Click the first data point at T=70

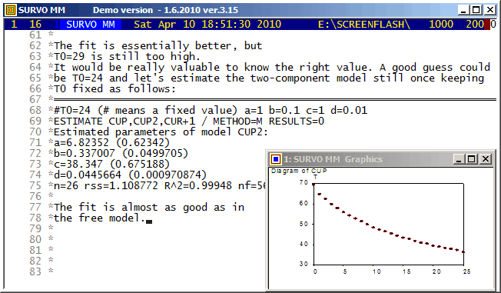(314, 185)
